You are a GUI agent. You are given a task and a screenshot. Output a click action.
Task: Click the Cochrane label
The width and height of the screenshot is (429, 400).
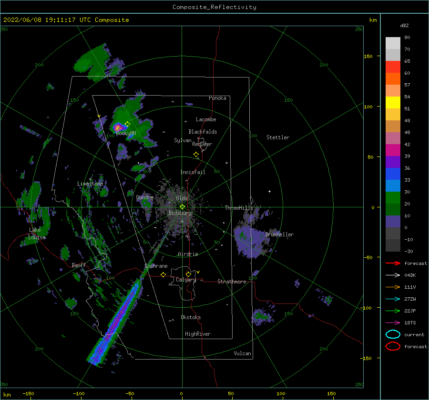tap(156, 266)
